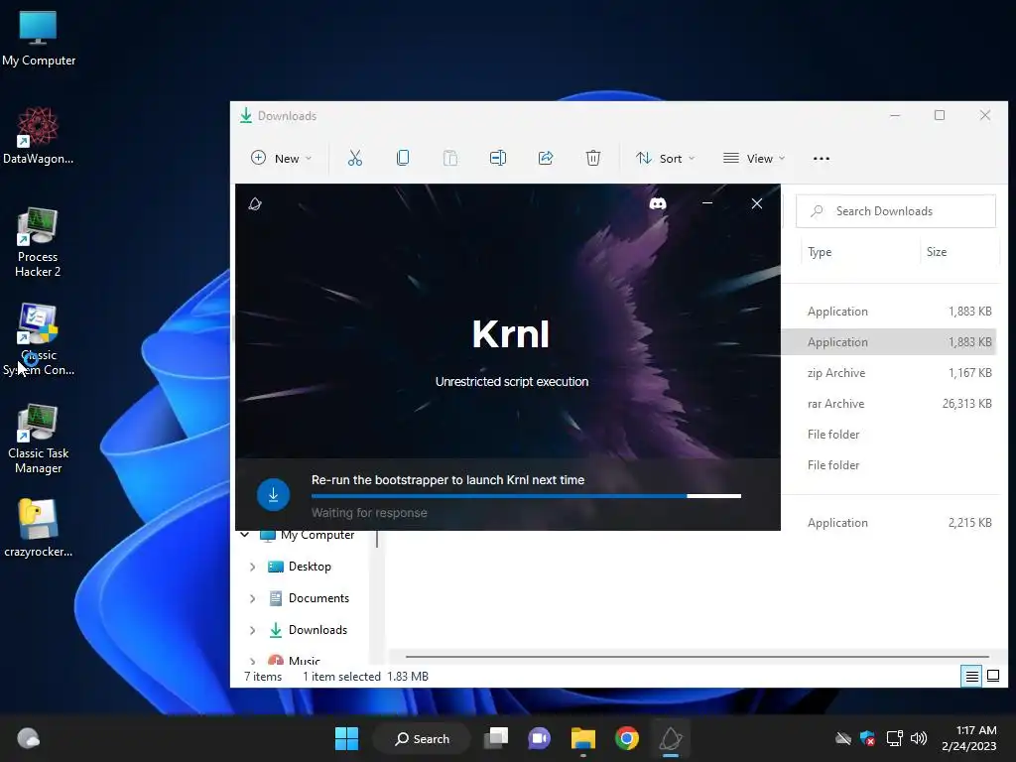Click the Rename icon in the Downloads toolbar
Viewport: 1016px width, 762px height.
(x=498, y=158)
